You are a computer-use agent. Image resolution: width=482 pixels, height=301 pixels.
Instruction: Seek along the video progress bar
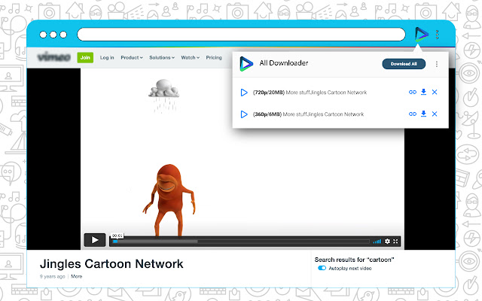click(x=241, y=242)
